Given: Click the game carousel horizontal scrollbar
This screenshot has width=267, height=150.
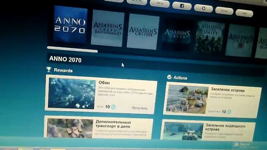Looking at the screenshot, I should [x=72, y=49].
